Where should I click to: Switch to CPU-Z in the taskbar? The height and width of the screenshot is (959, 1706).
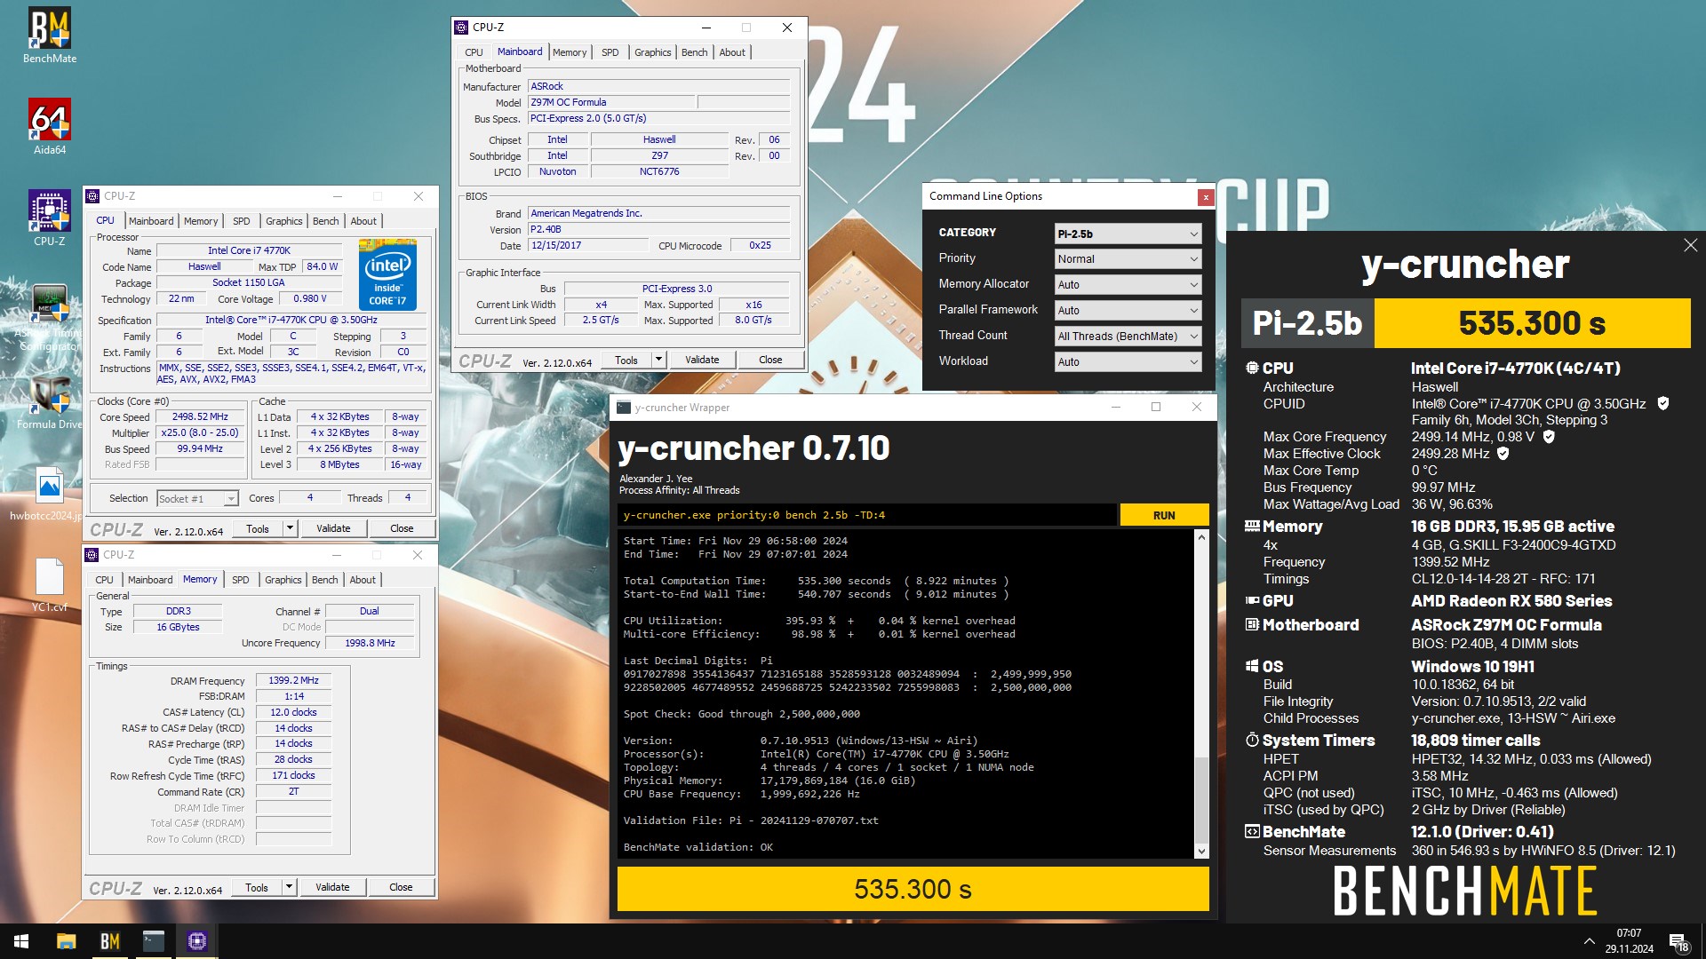197,941
